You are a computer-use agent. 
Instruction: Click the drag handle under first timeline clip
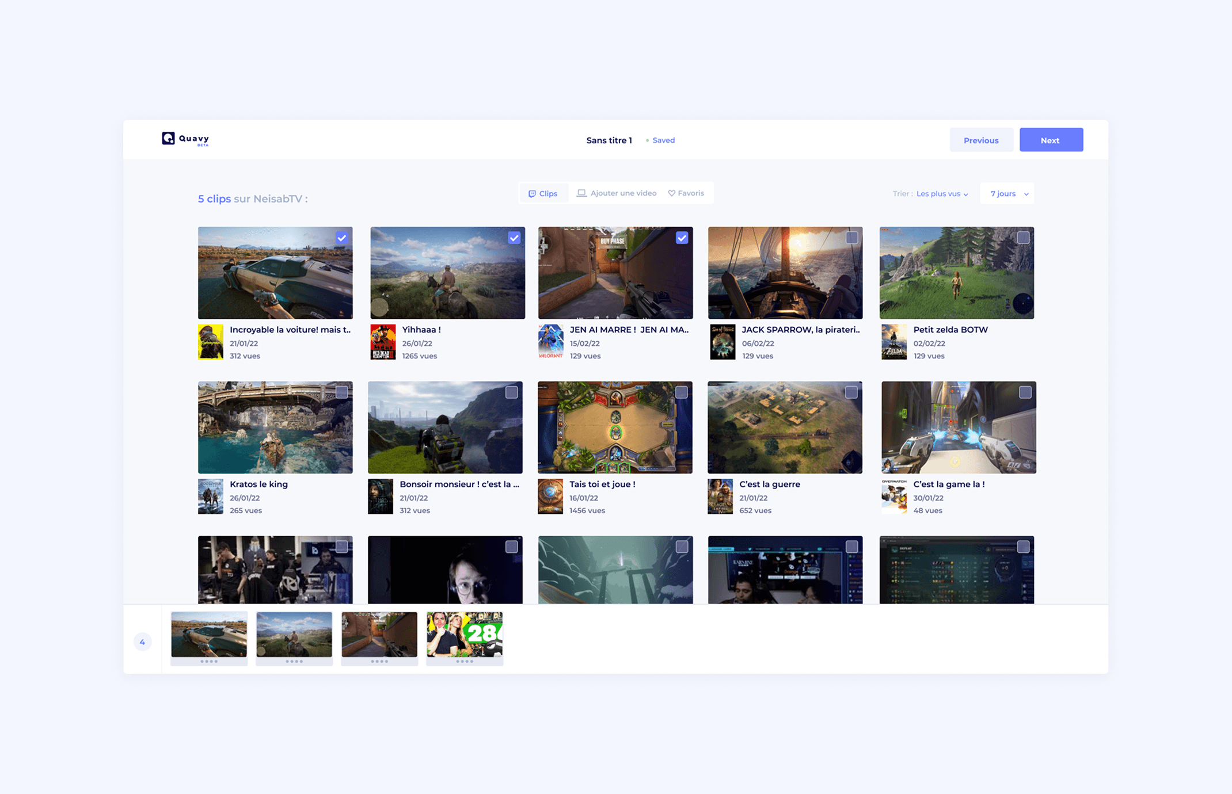[209, 662]
